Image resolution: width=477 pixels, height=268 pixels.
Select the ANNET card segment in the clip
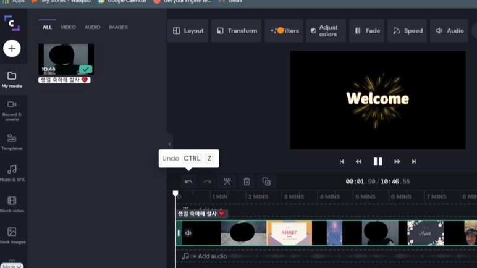pyautogui.click(x=289, y=233)
